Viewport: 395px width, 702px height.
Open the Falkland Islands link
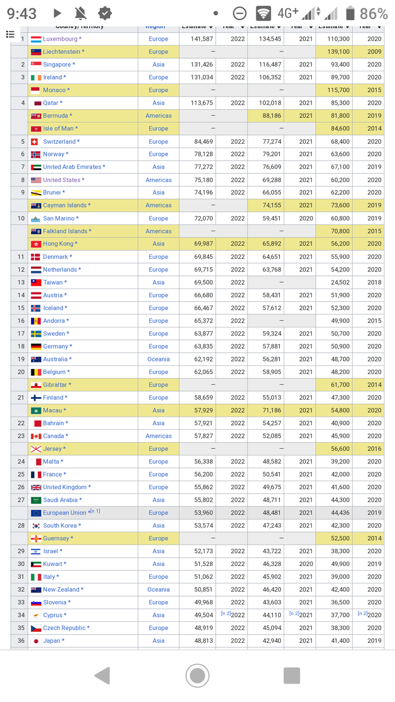pos(65,231)
